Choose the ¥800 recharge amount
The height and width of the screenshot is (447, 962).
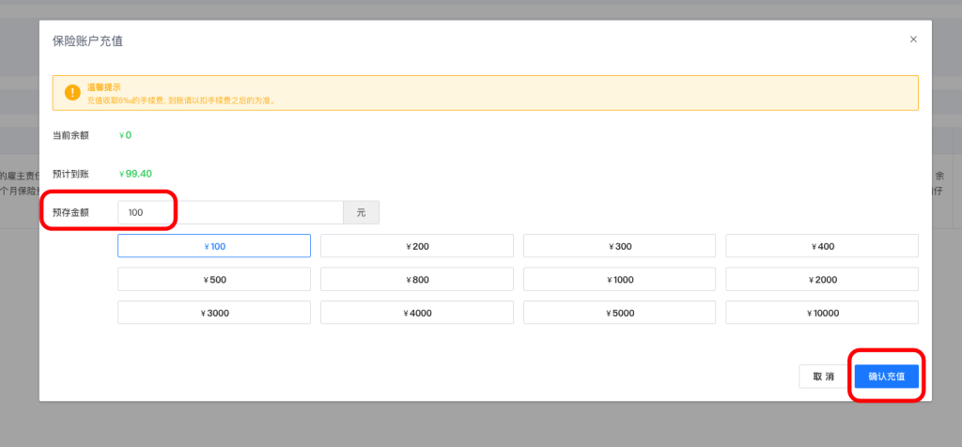(x=417, y=280)
